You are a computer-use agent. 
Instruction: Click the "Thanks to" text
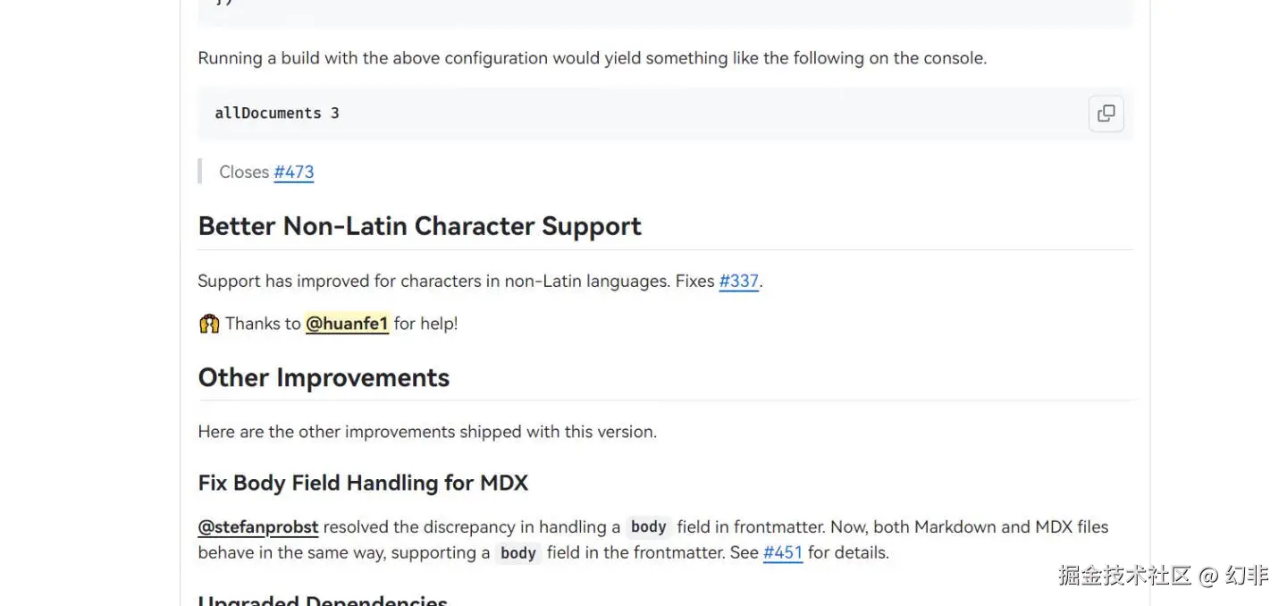[263, 324]
